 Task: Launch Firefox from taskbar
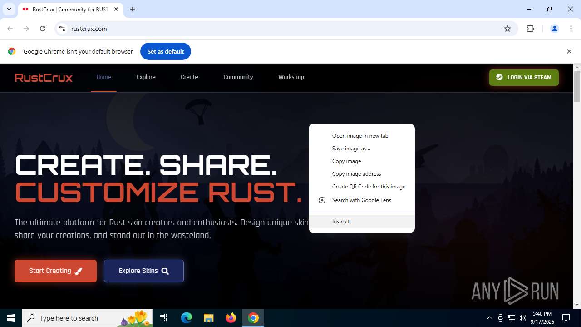point(231,318)
